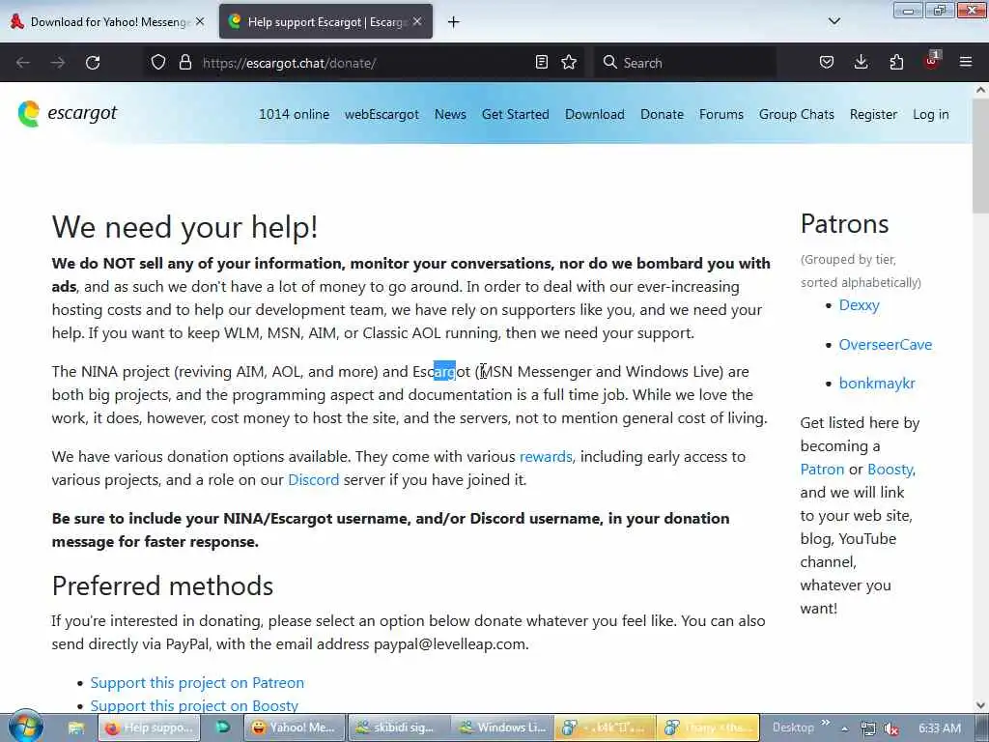Reload the page with the refresh icon
989x742 pixels.
(93, 63)
